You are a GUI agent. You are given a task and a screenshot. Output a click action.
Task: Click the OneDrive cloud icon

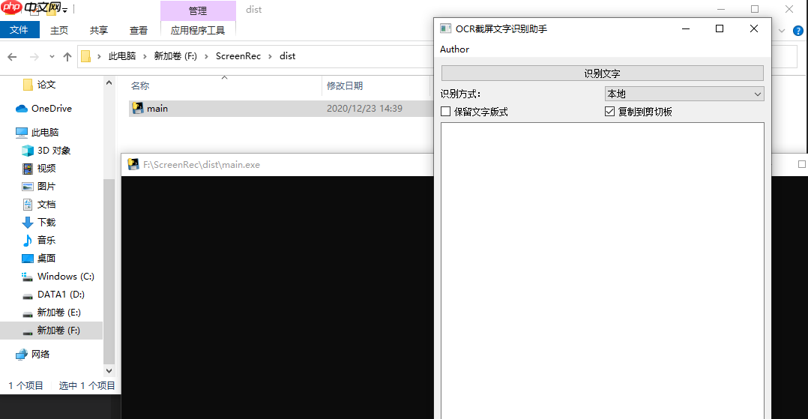tap(21, 108)
